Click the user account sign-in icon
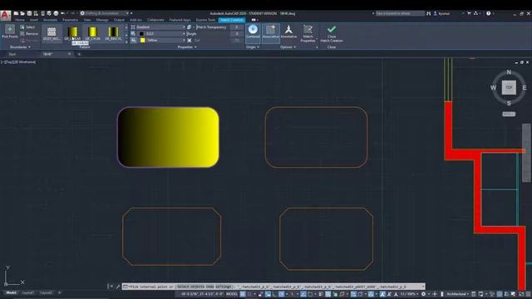This screenshot has width=532, height=299. tap(436, 13)
